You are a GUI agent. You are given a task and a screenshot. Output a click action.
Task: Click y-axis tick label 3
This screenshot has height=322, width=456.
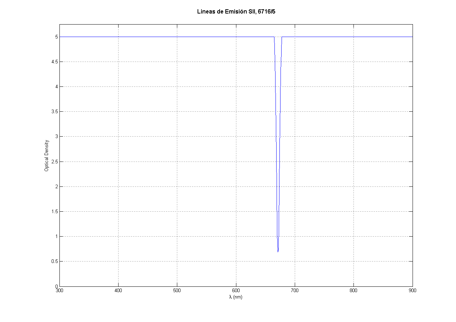tap(57, 137)
